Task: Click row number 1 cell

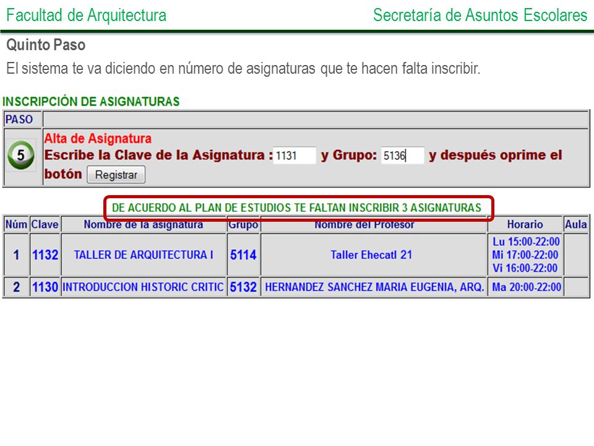Action: (x=16, y=255)
